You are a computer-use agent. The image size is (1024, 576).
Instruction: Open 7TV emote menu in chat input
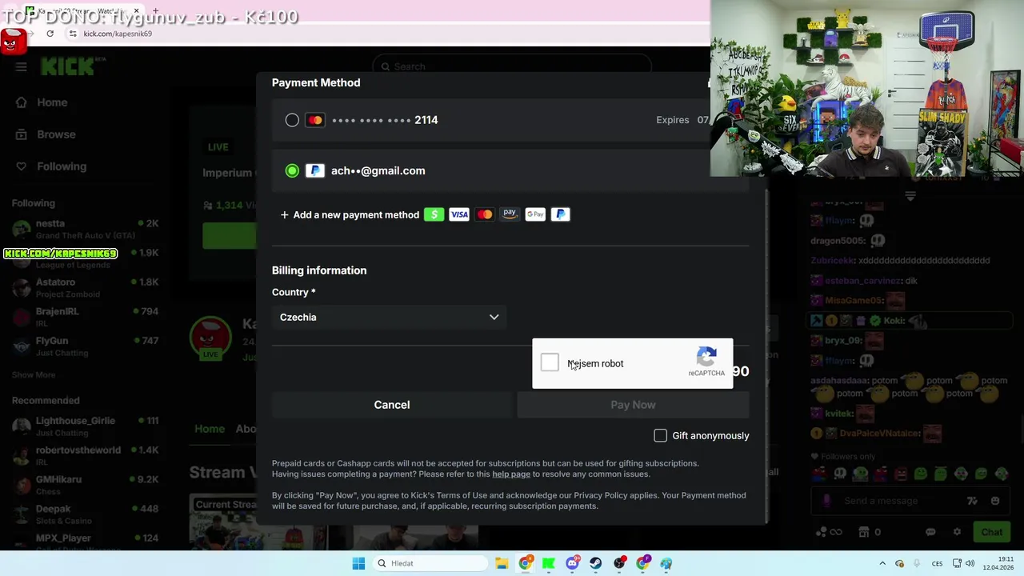[x=972, y=501]
